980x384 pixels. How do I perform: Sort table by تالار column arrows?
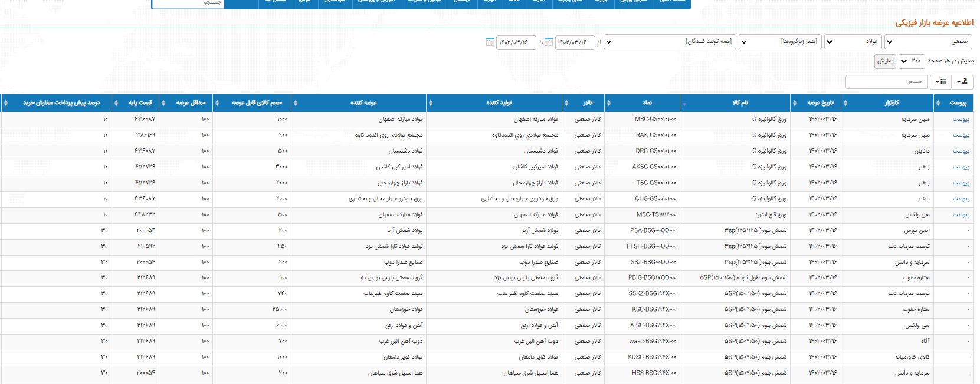click(x=566, y=103)
